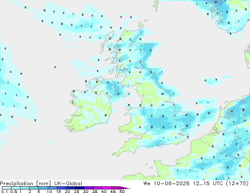Click the "Precipitation [mm]" title text

pos(26,184)
